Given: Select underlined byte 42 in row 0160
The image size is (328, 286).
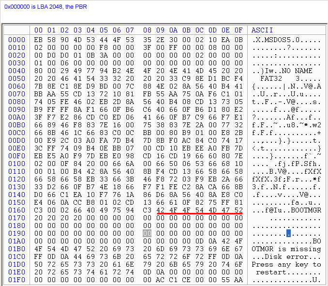Looking at the screenshot, I should [160, 210].
